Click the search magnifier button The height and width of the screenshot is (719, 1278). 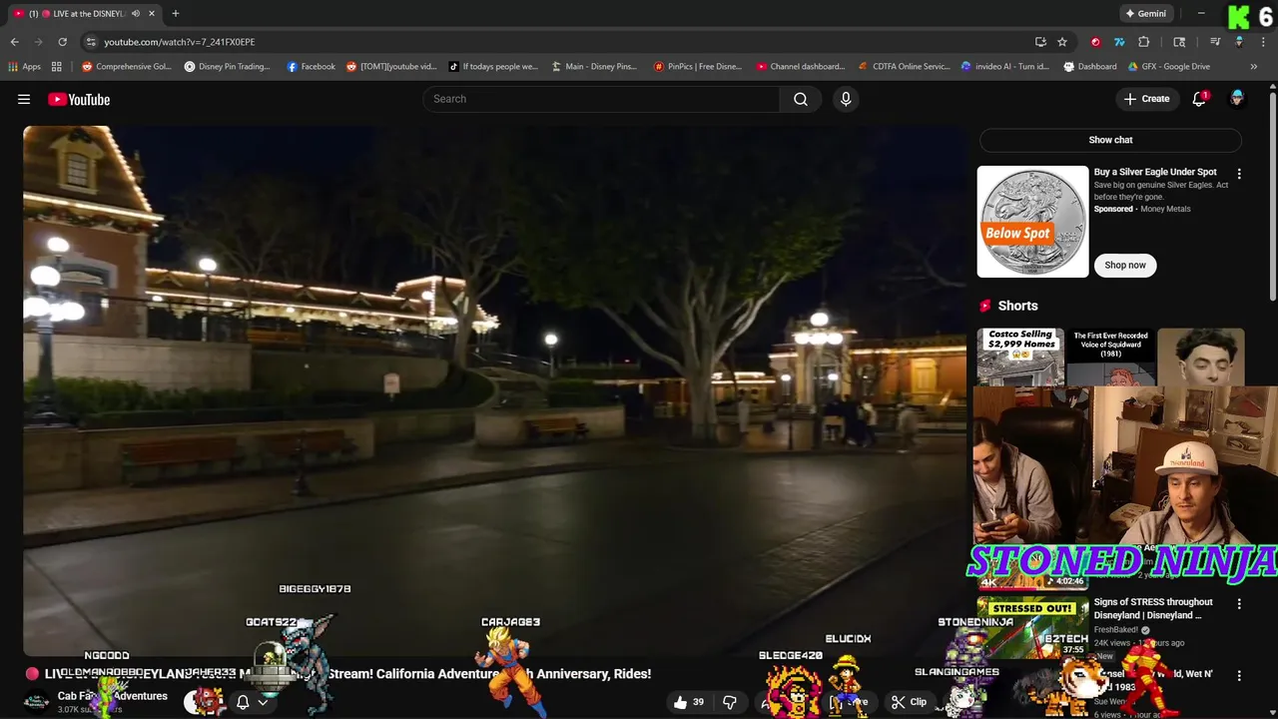coord(801,99)
